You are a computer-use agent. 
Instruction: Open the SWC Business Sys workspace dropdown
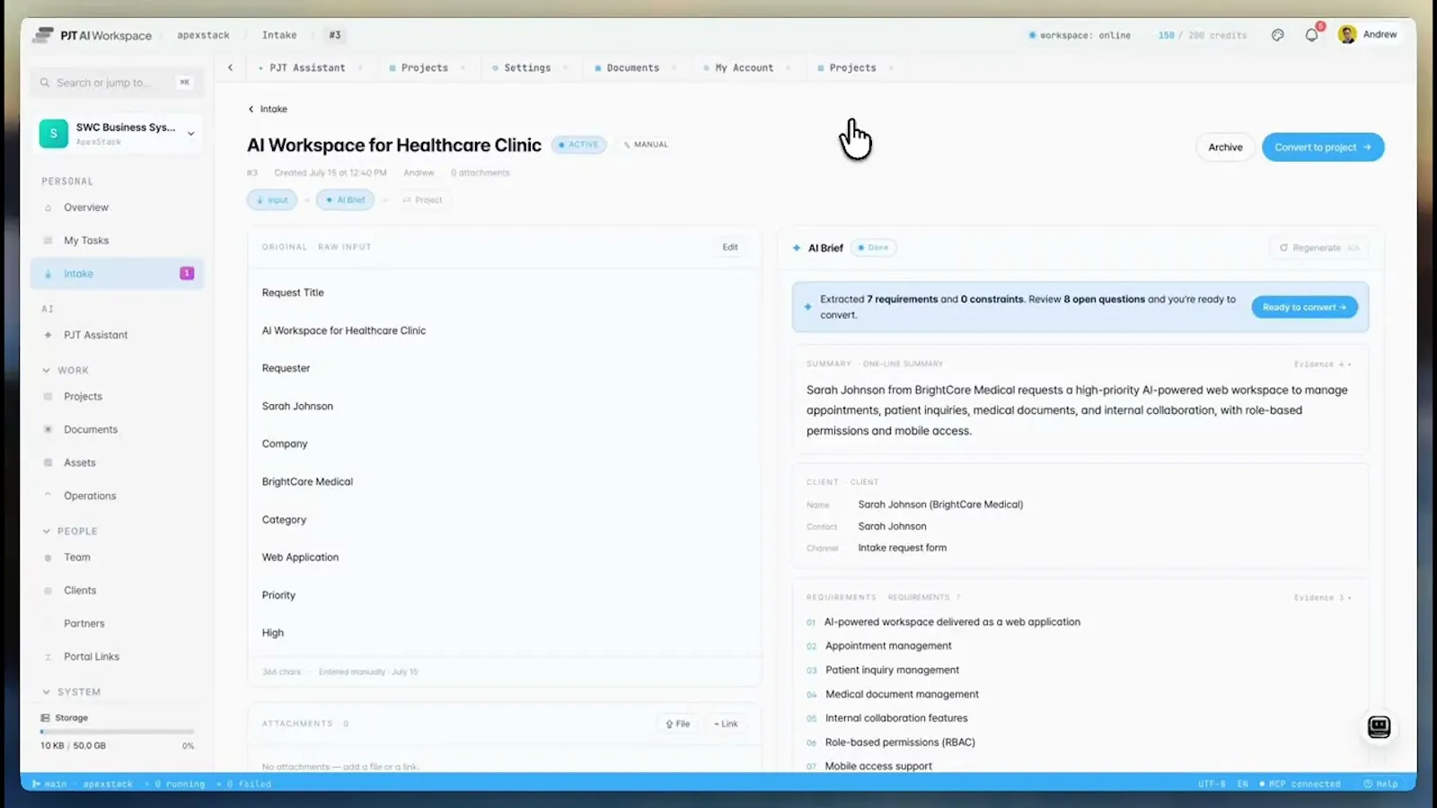pyautogui.click(x=190, y=134)
